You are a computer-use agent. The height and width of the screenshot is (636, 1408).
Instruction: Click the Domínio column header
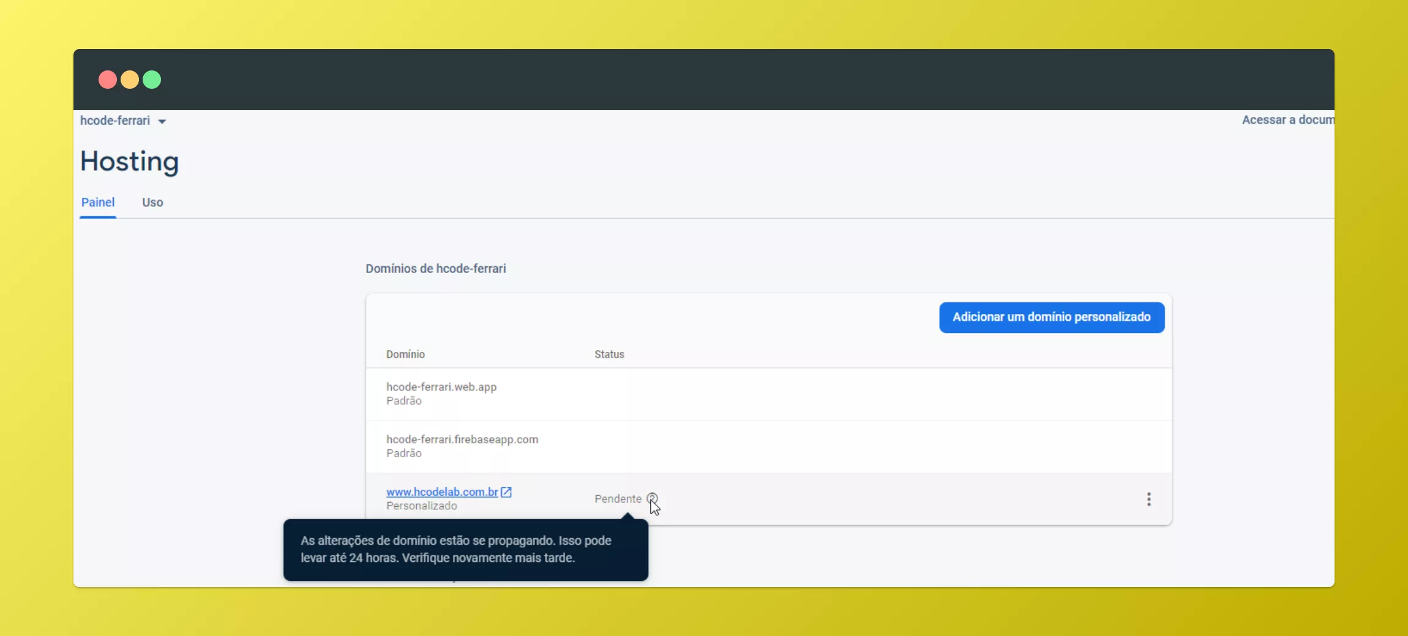[x=405, y=354]
